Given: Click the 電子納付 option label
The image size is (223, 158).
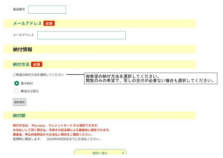Looking at the screenshot, I should (27, 84).
